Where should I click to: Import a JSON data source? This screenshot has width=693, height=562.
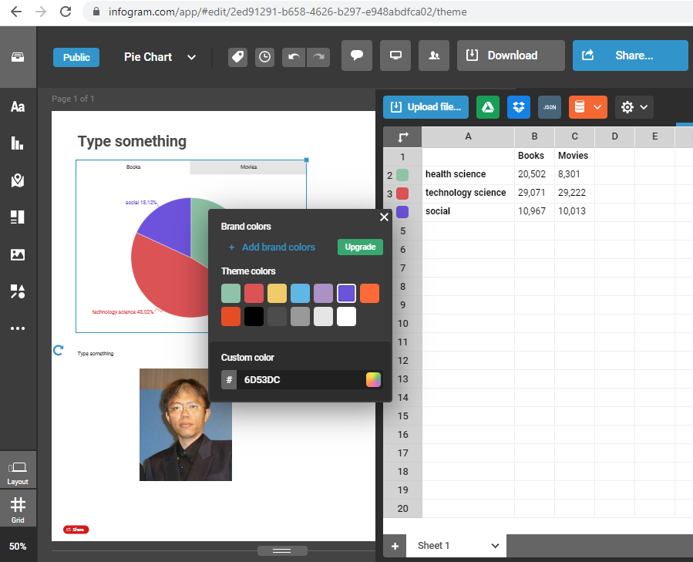(550, 107)
